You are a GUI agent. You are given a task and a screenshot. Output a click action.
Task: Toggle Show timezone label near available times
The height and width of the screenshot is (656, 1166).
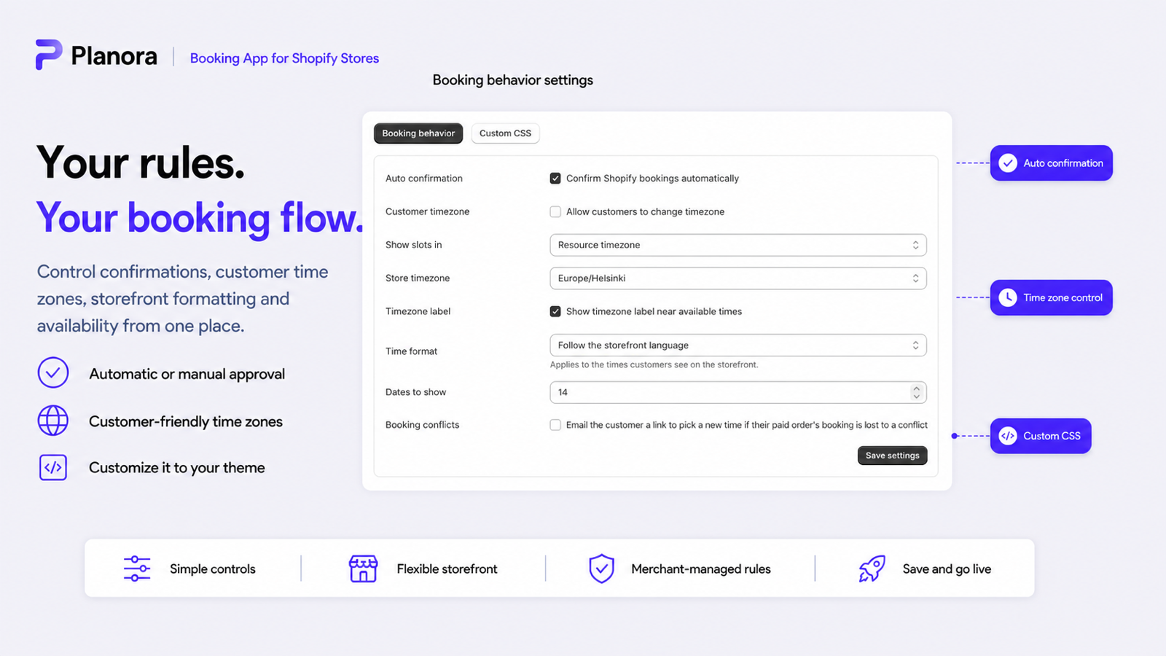(555, 311)
